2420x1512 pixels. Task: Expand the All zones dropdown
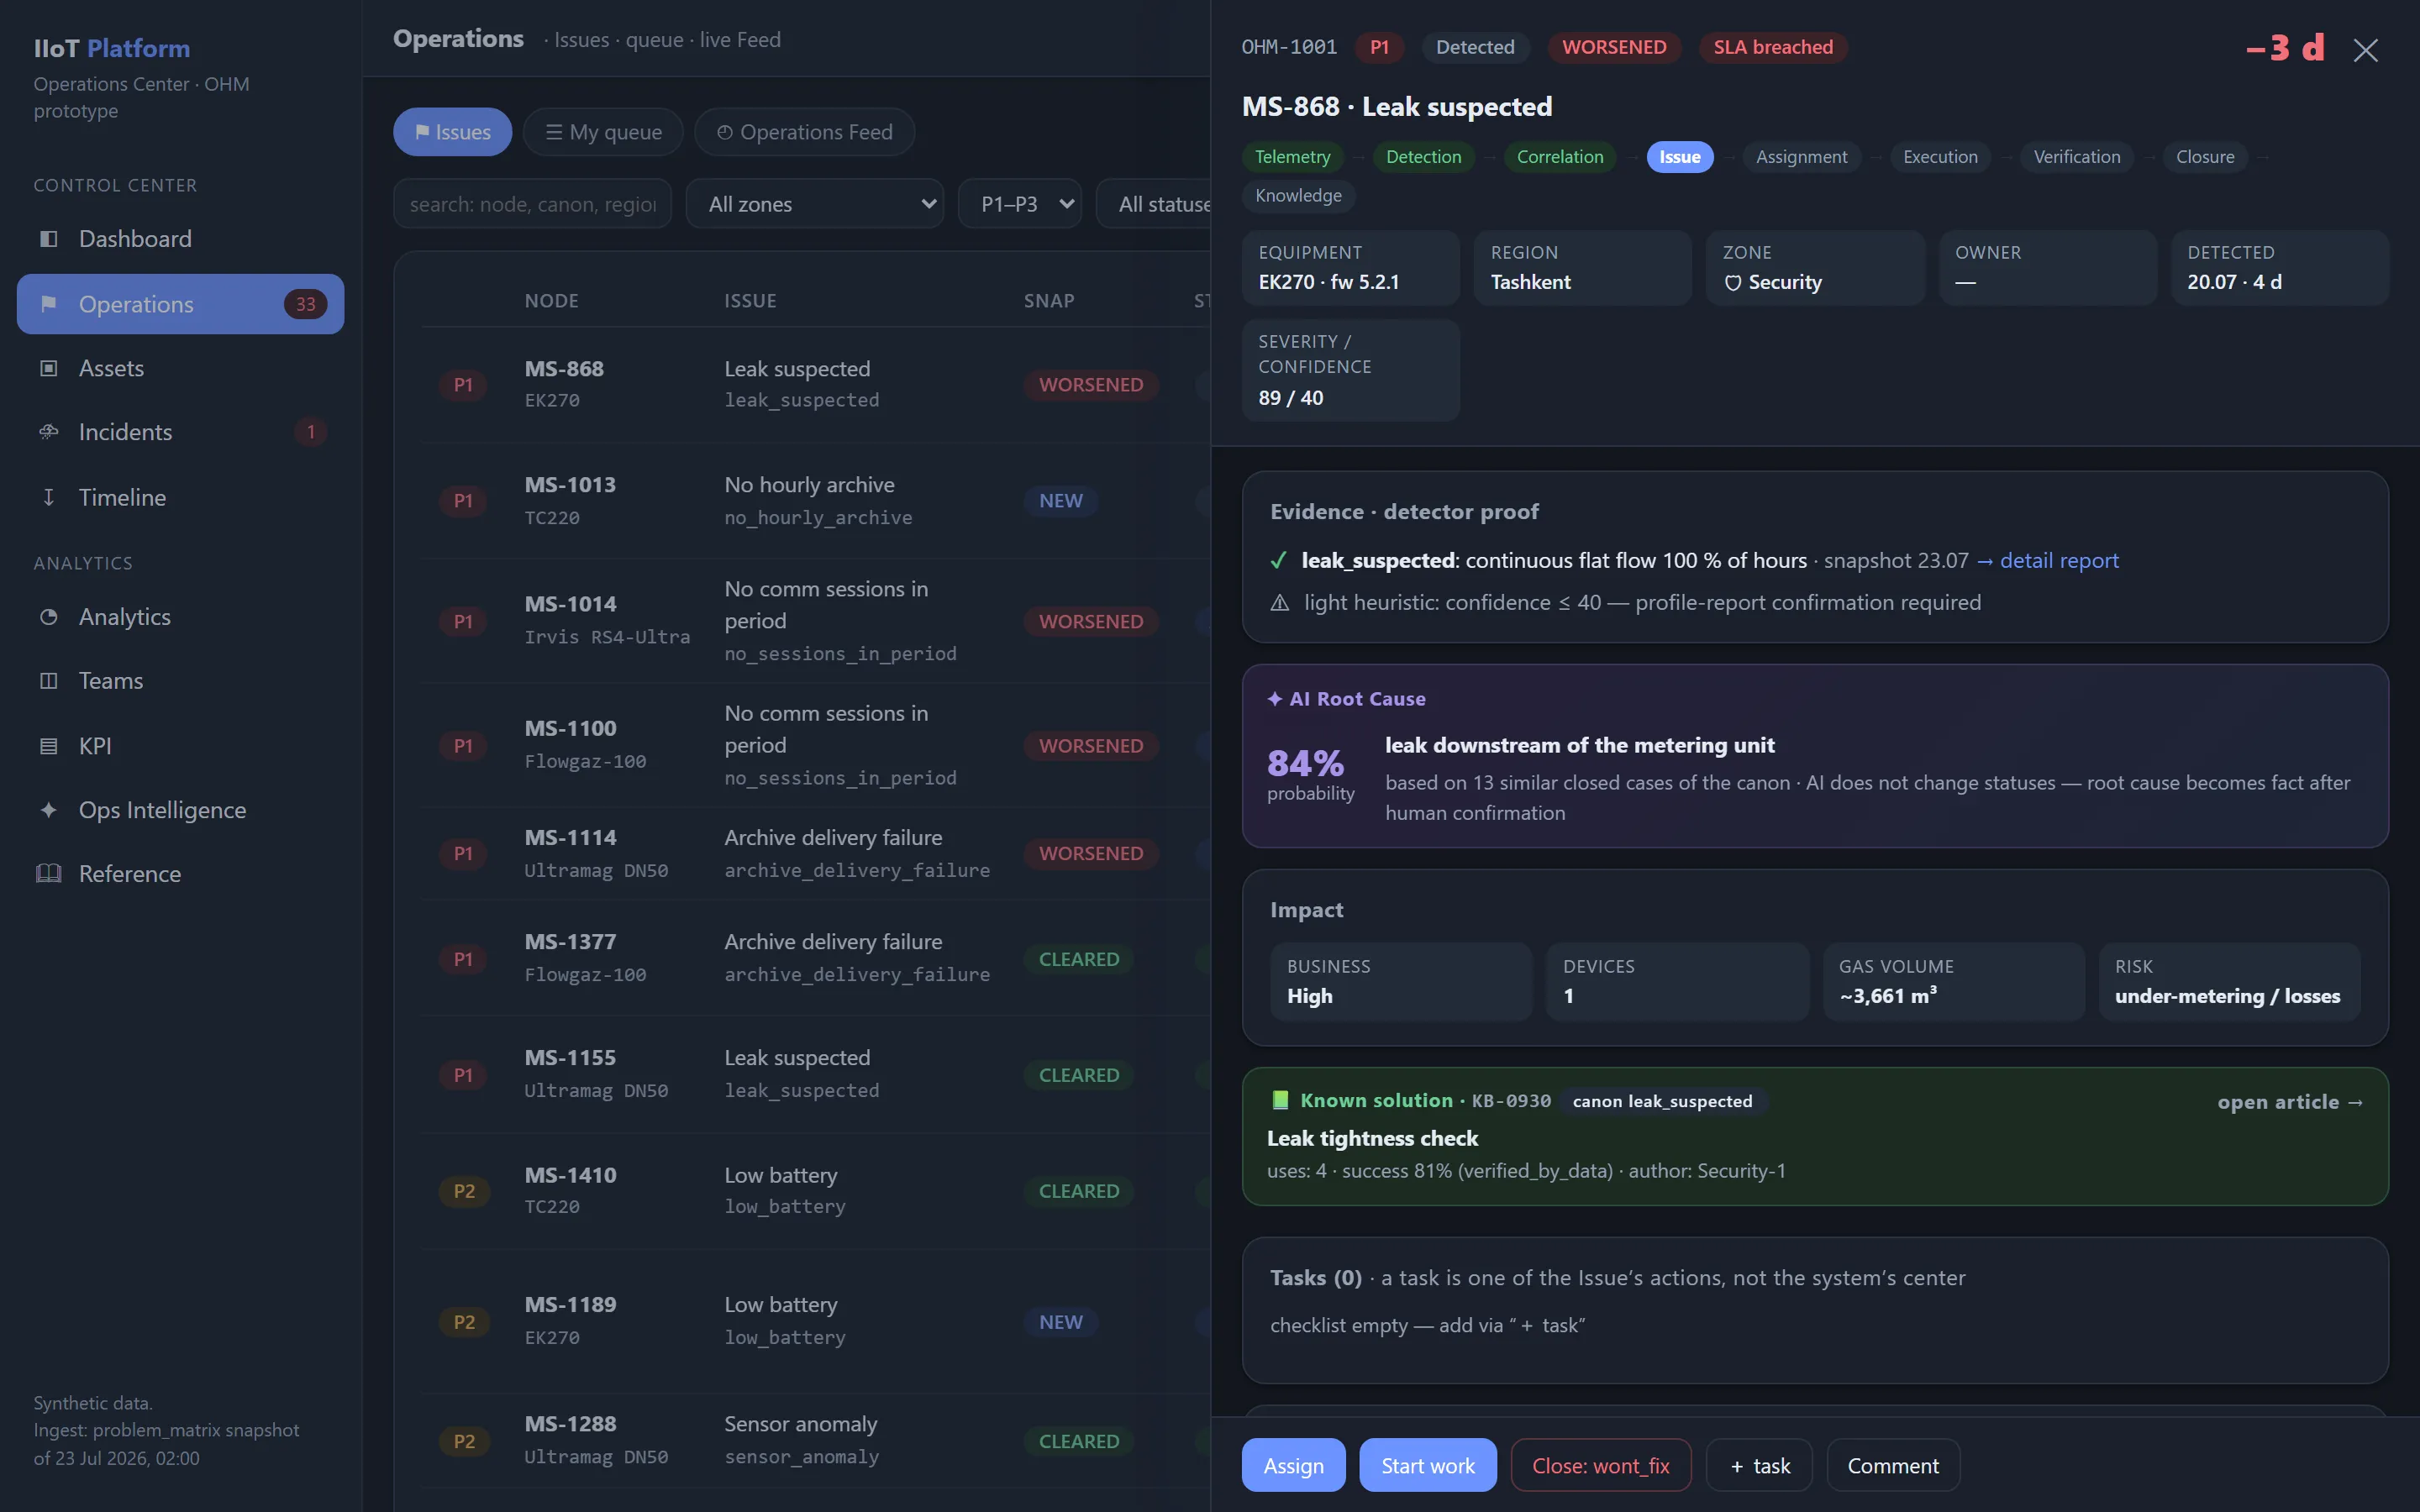coord(815,204)
